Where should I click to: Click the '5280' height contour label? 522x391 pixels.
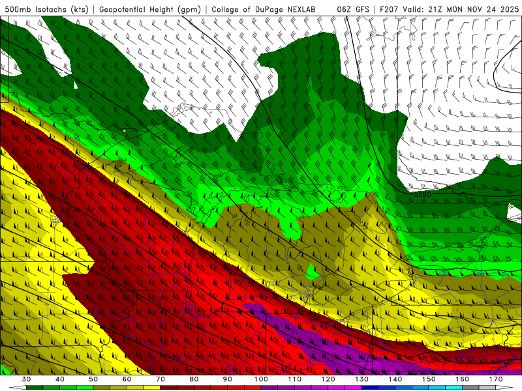(422, 194)
